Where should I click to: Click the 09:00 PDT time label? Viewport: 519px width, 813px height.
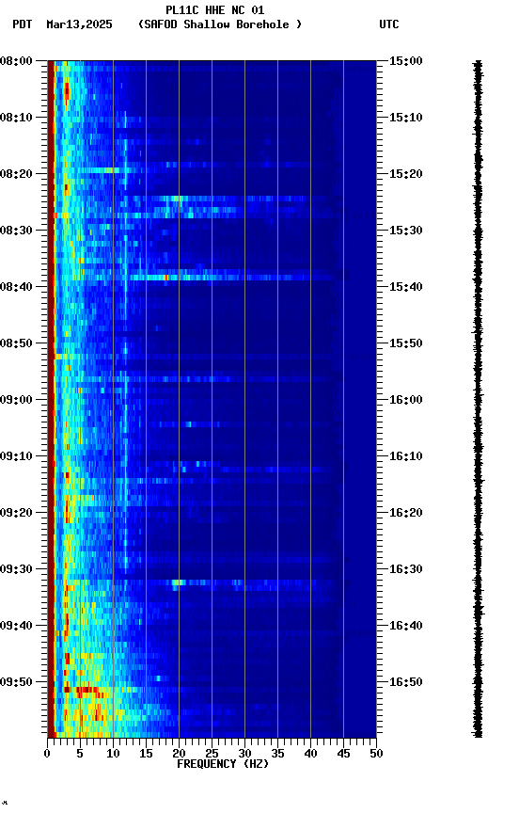16,400
